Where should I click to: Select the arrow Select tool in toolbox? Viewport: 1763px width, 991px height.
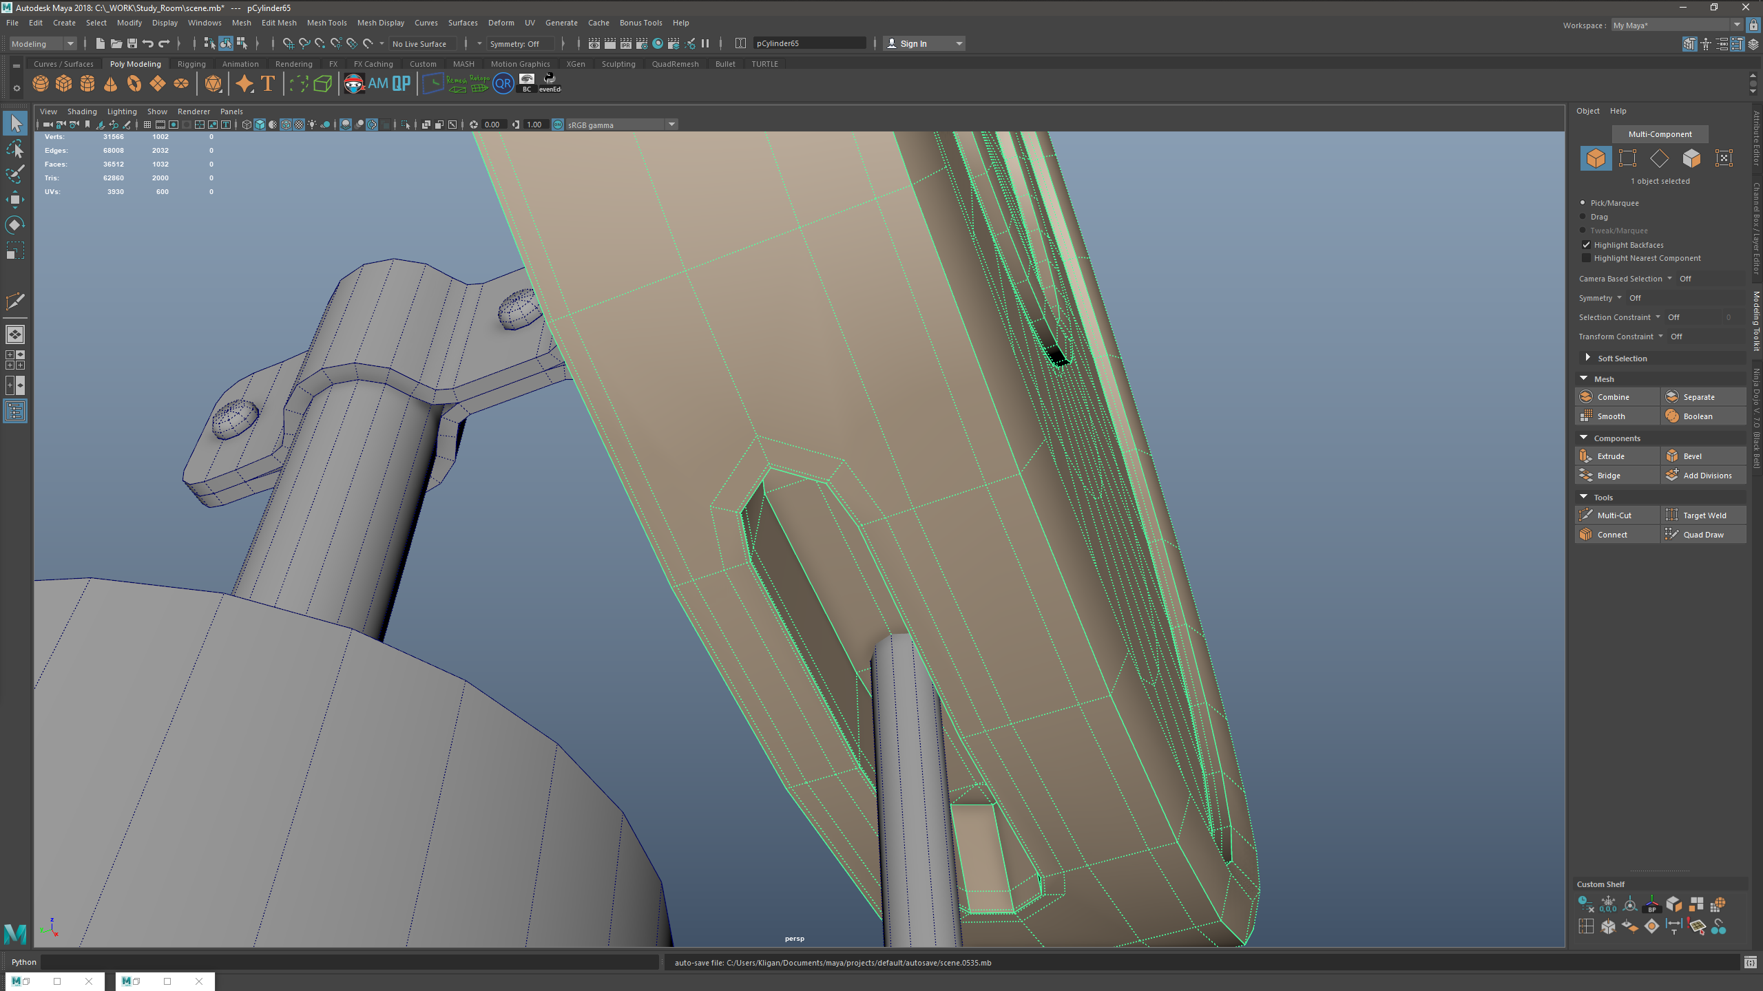[15, 124]
